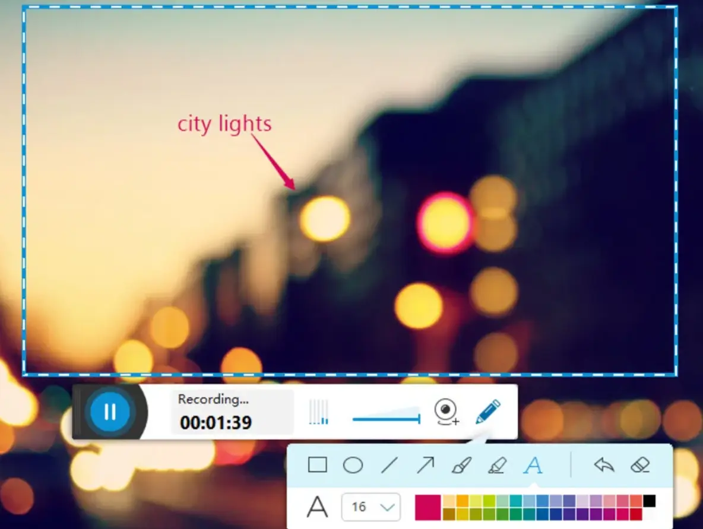Click the text size A icon

pos(318,507)
